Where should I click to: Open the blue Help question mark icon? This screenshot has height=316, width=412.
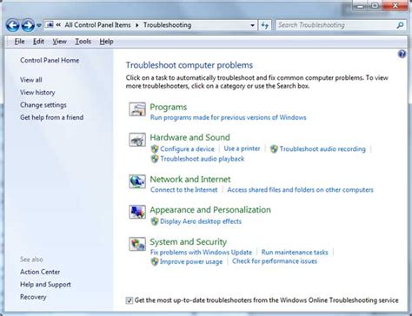(x=402, y=54)
